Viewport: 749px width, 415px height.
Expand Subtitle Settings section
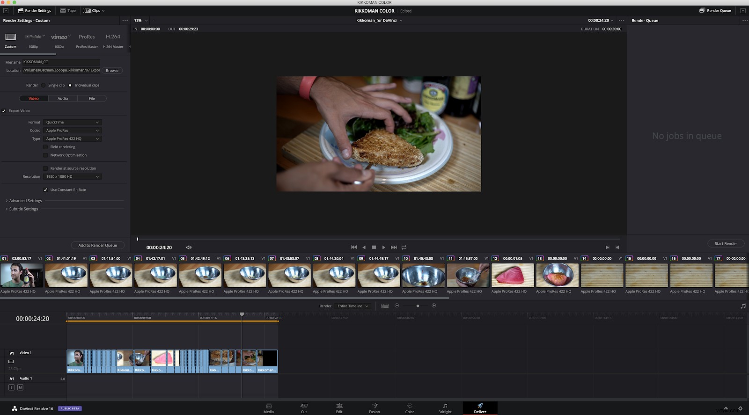point(22,209)
